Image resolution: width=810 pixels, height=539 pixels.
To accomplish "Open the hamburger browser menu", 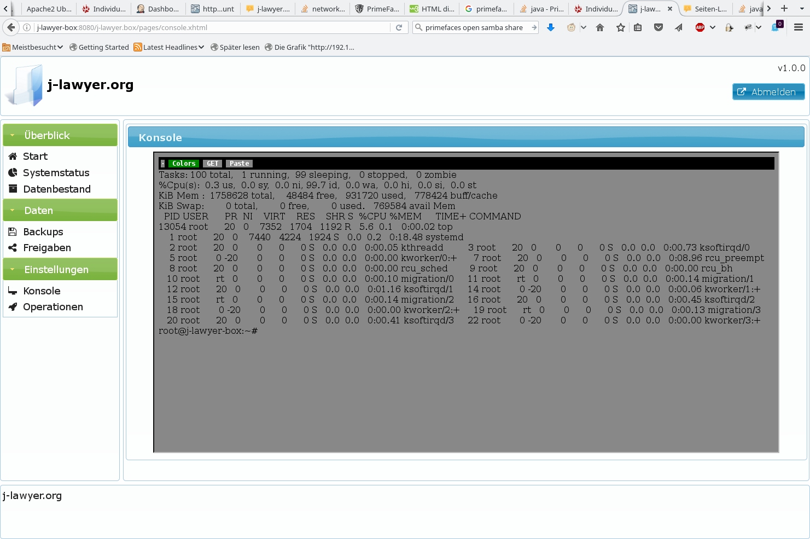I will (x=799, y=27).
